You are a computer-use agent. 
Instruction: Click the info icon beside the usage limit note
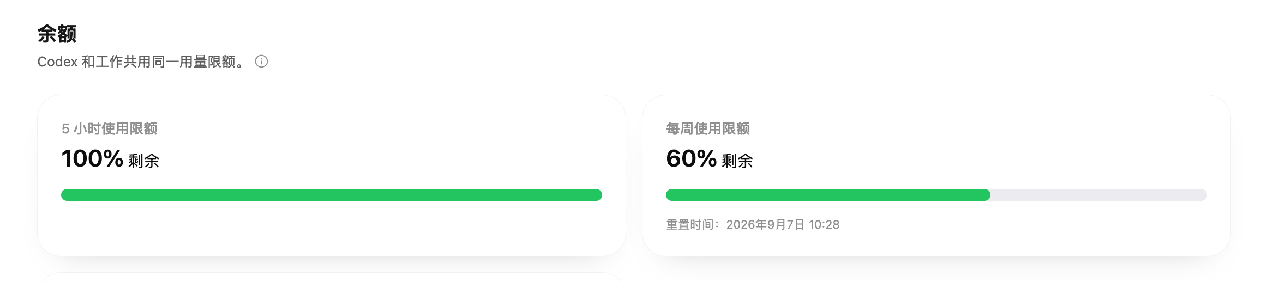(x=261, y=62)
